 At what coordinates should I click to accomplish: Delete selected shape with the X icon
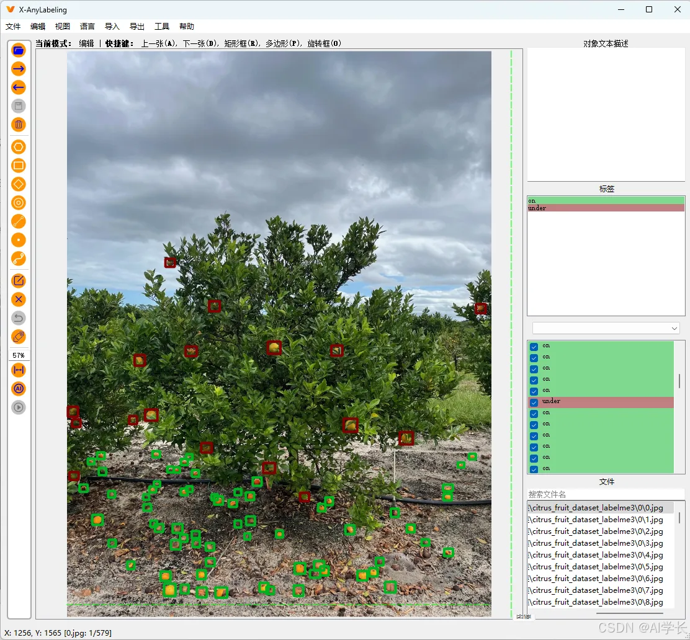click(19, 300)
